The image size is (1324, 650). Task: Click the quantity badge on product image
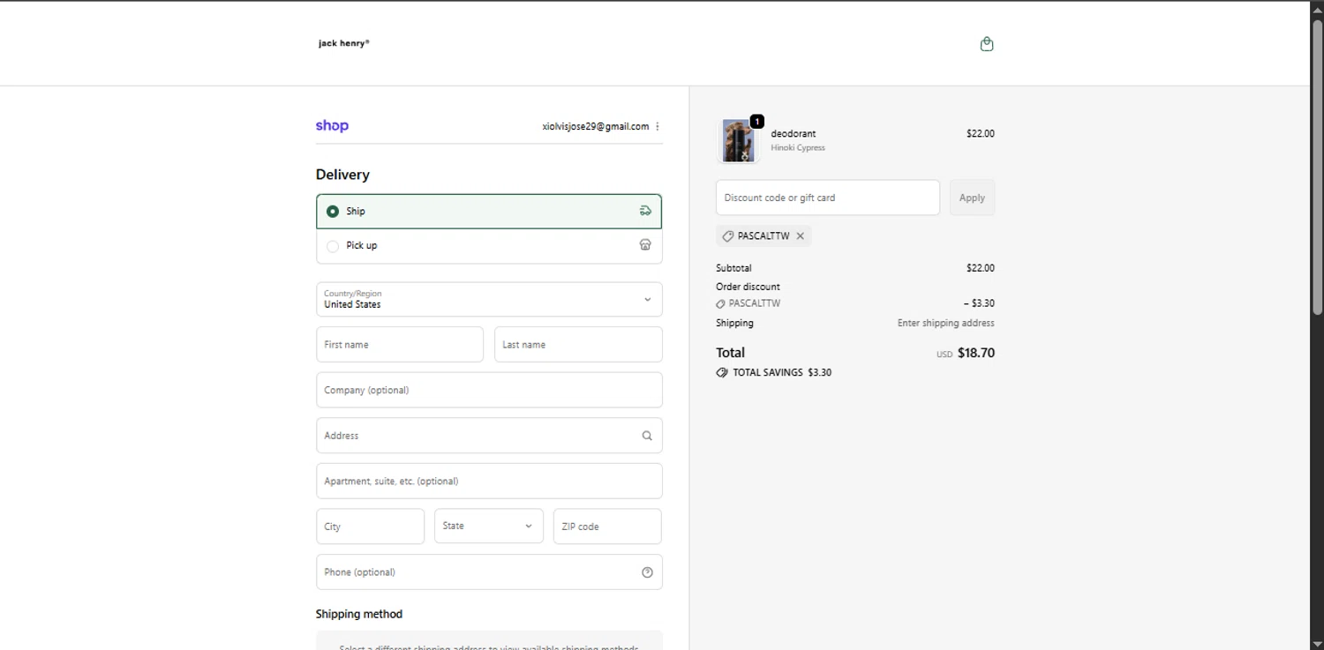click(757, 122)
